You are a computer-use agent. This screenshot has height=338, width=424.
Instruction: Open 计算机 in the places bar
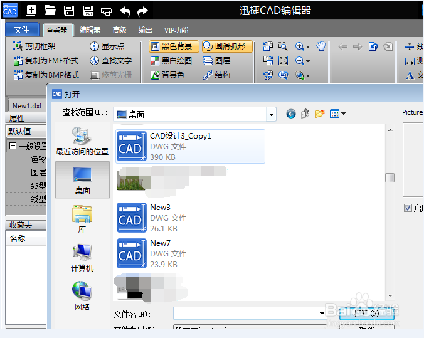(82, 258)
